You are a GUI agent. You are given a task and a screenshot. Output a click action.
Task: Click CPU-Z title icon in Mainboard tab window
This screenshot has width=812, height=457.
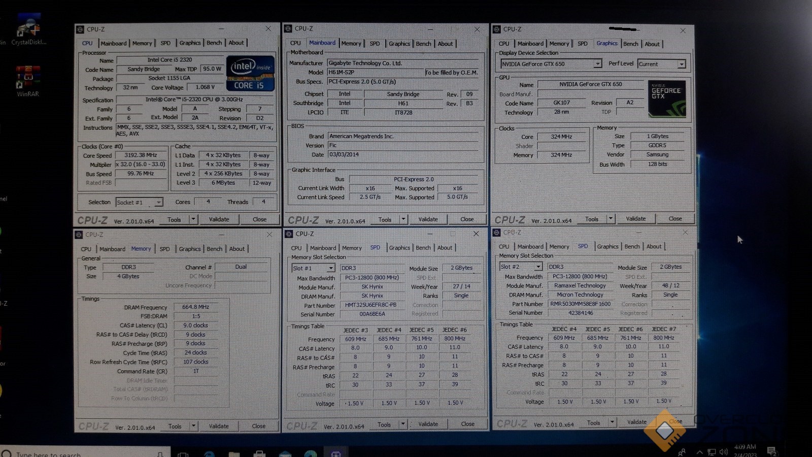pyautogui.click(x=288, y=29)
